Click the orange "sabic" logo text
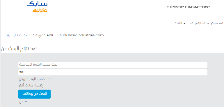This screenshot has width=224, height=107. (40, 10)
